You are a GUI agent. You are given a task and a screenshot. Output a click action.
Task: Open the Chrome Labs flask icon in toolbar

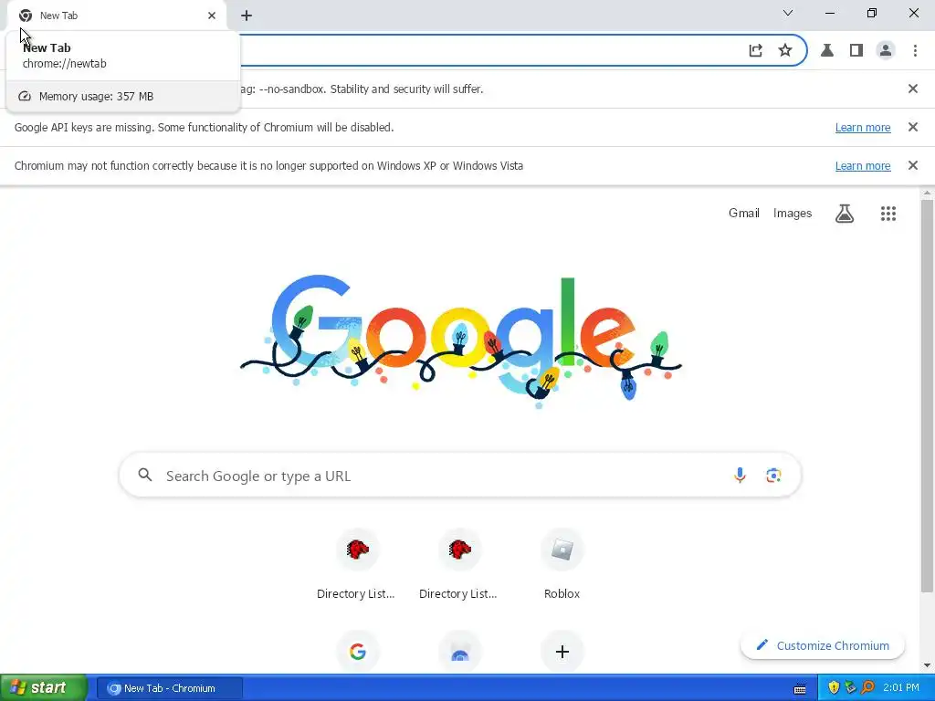826,51
